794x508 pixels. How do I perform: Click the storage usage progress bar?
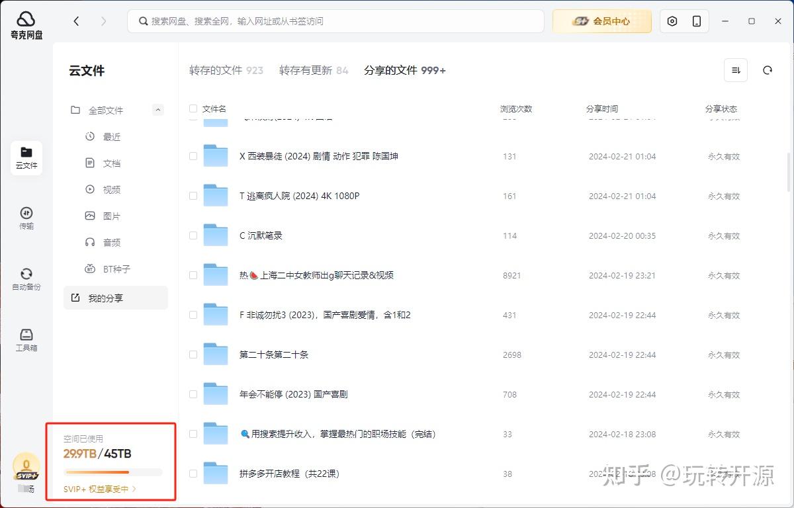click(x=113, y=472)
